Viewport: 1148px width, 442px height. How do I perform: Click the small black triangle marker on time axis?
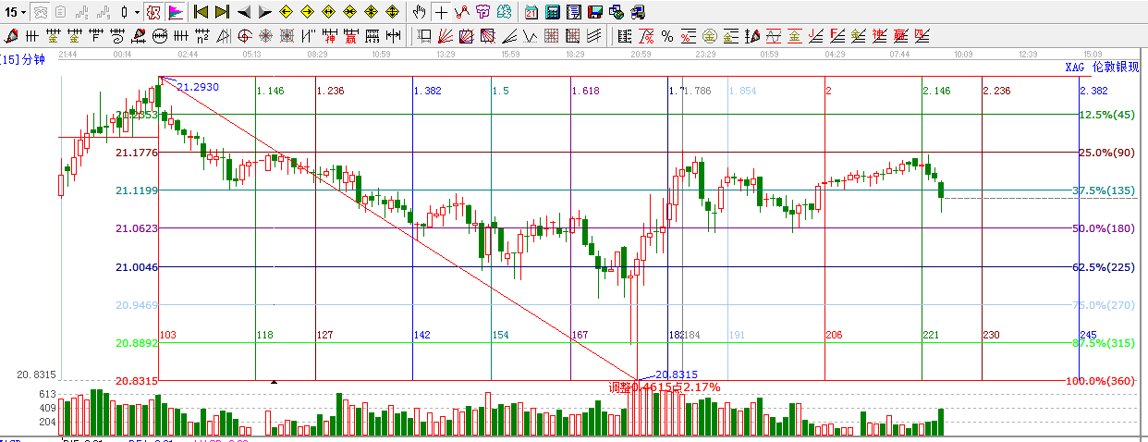[274, 382]
